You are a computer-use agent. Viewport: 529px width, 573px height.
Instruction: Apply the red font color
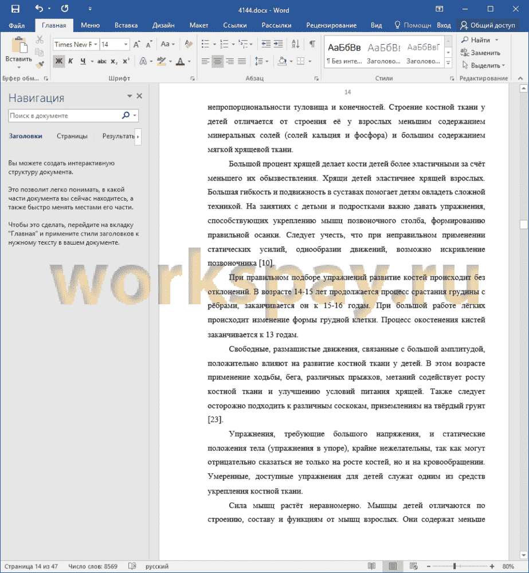pos(180,61)
